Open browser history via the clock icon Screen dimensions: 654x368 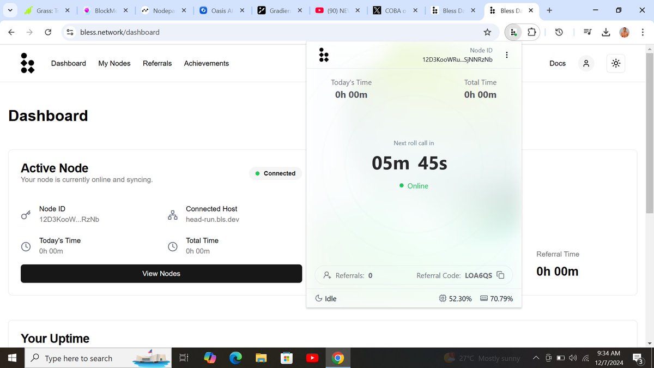click(559, 32)
